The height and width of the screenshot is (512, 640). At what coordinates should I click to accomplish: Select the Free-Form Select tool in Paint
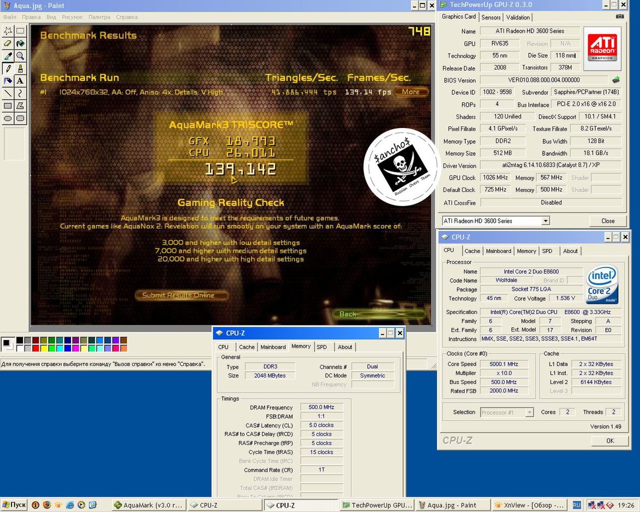(8, 31)
